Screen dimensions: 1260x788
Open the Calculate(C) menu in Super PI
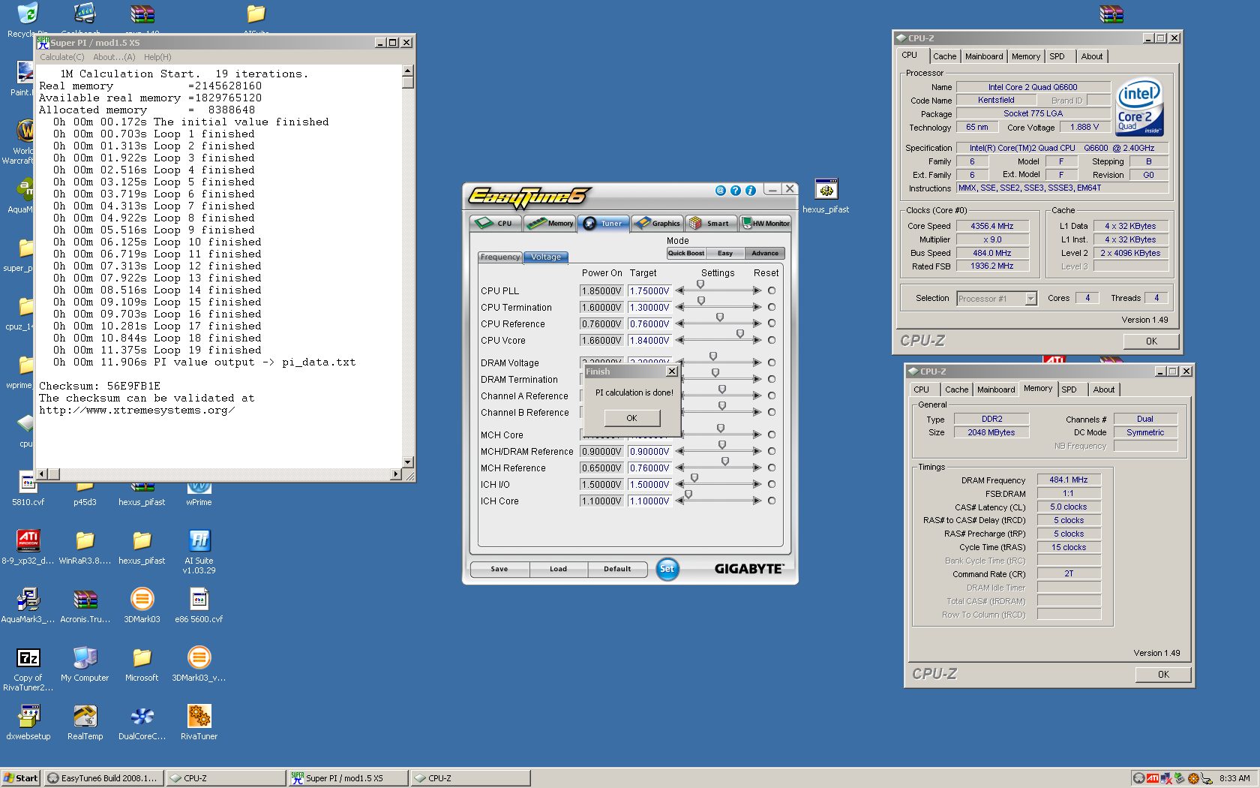tap(62, 57)
